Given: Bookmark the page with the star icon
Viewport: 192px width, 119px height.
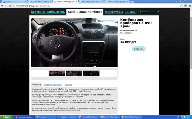Looking at the screenshot, I should point(181,6).
